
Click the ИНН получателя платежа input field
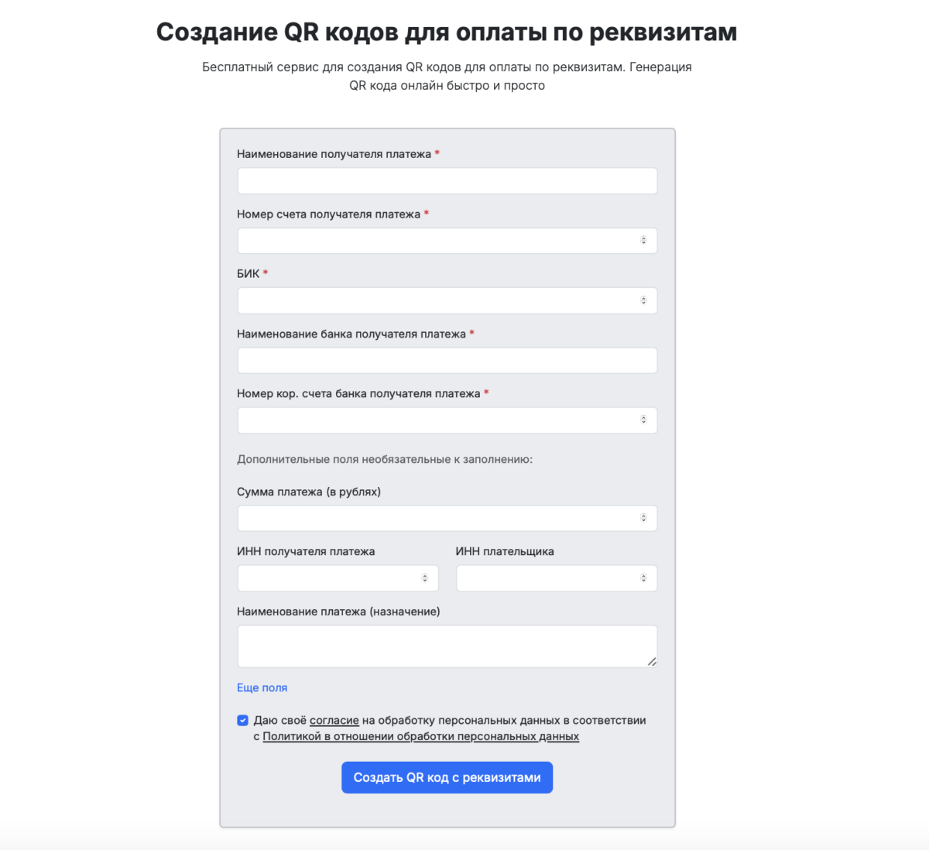click(x=333, y=578)
